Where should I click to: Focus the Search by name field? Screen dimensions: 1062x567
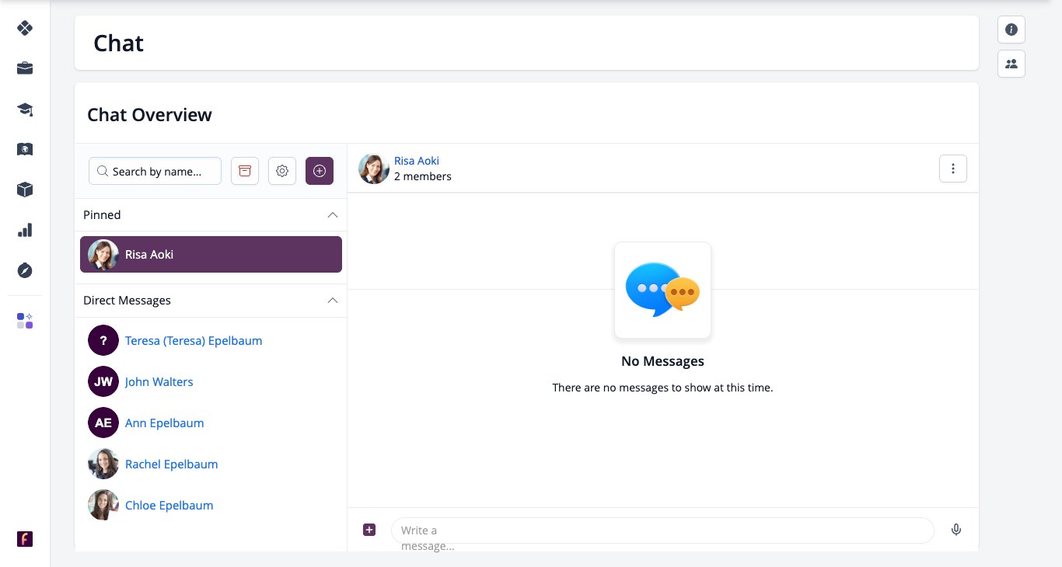click(x=155, y=171)
